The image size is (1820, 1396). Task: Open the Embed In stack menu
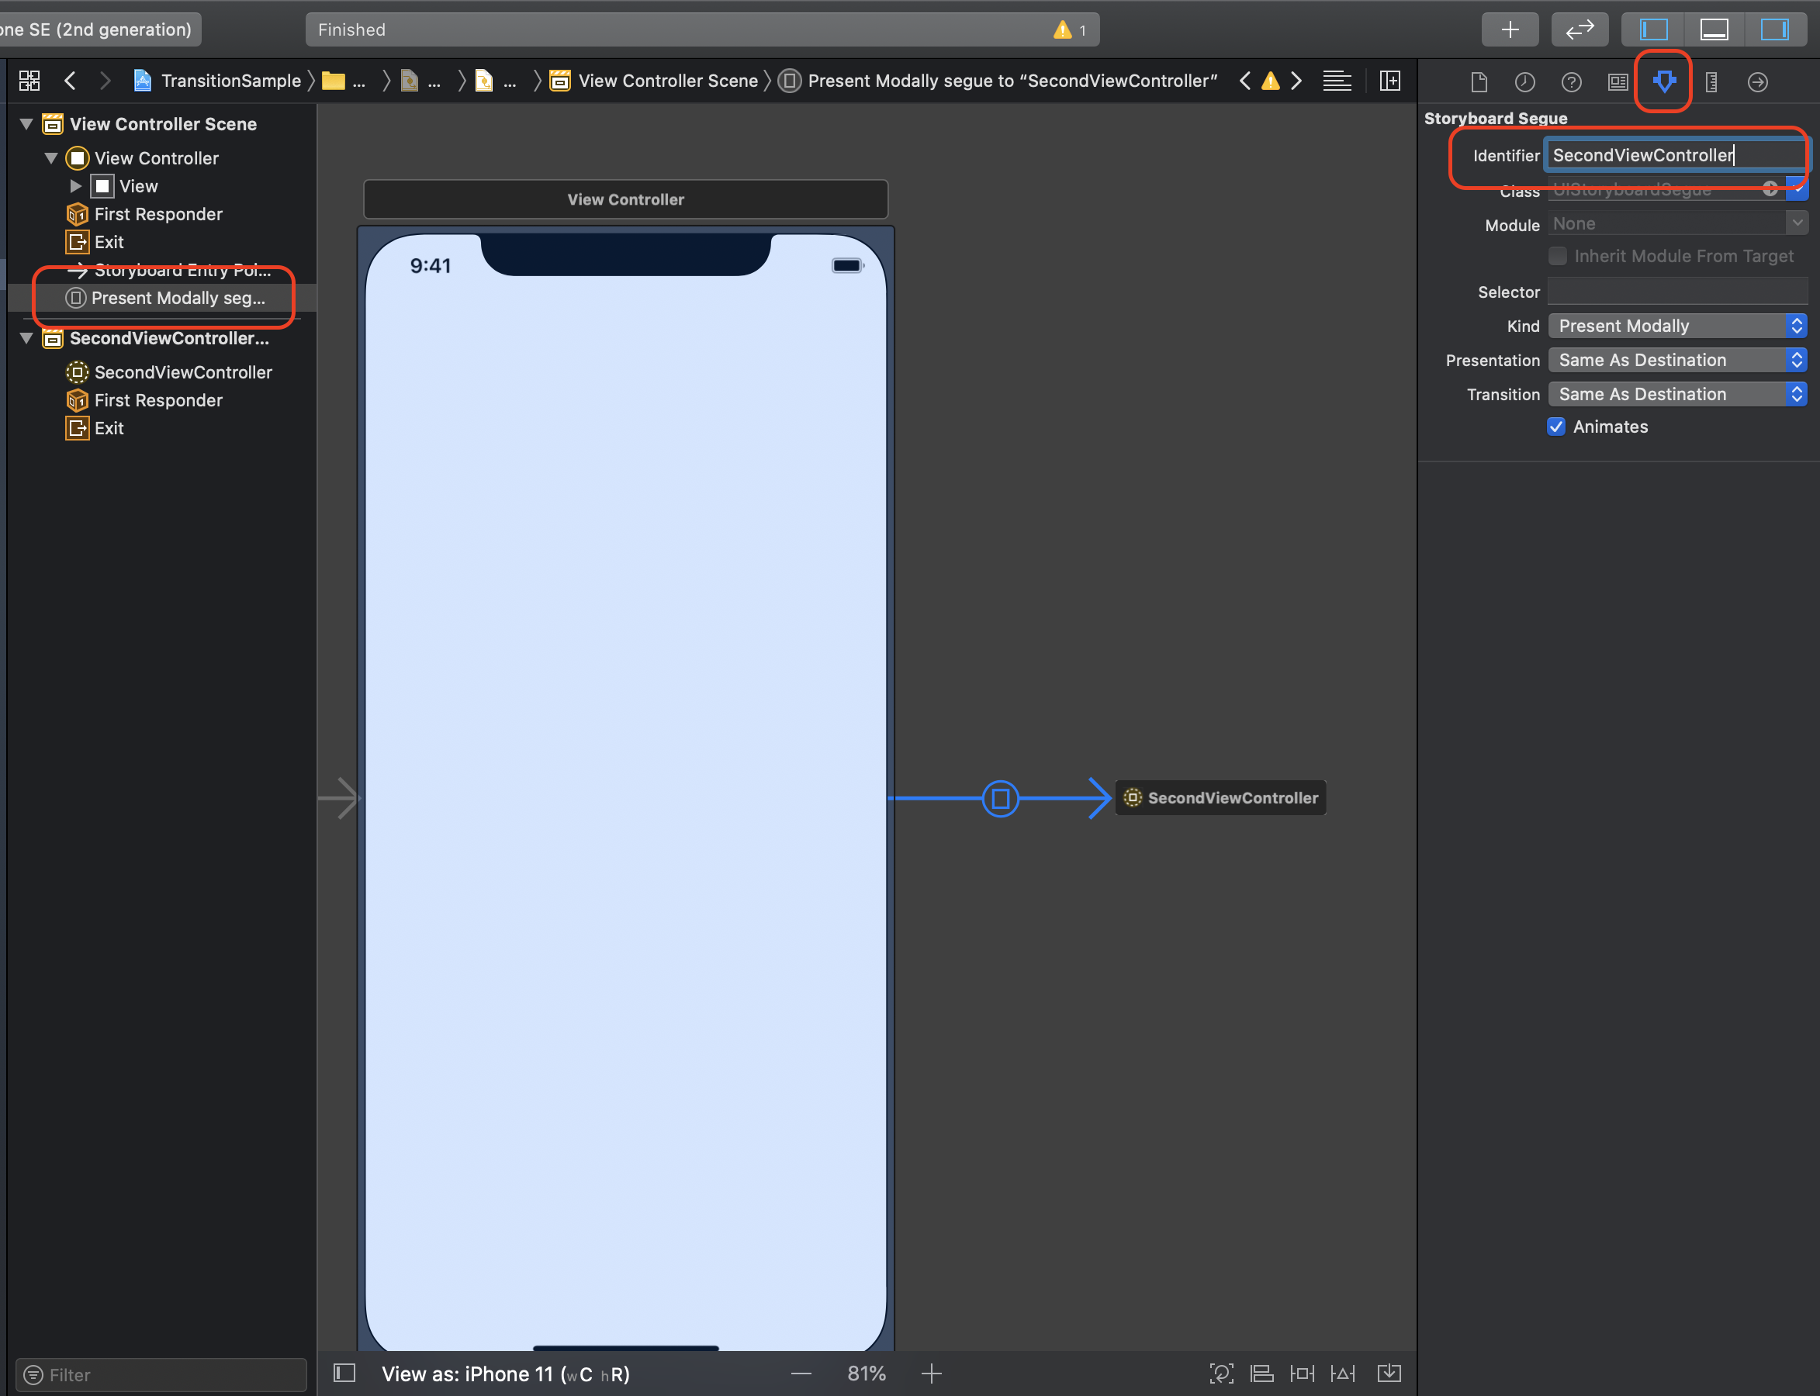tap(1389, 1374)
